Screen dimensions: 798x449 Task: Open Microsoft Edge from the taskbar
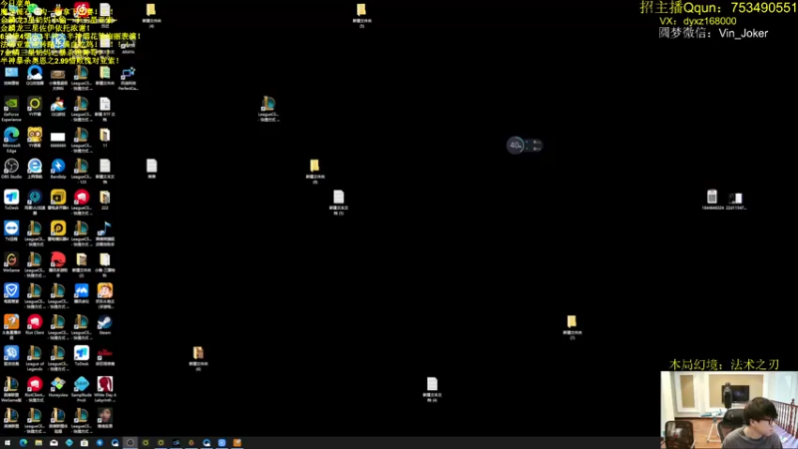coord(23,443)
